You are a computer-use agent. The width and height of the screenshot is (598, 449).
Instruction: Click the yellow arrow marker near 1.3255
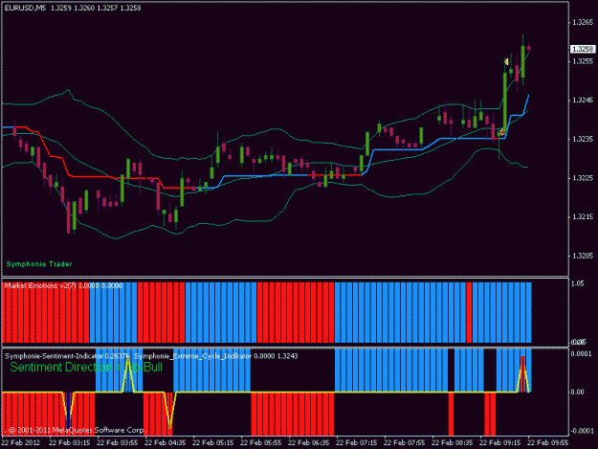pos(506,61)
